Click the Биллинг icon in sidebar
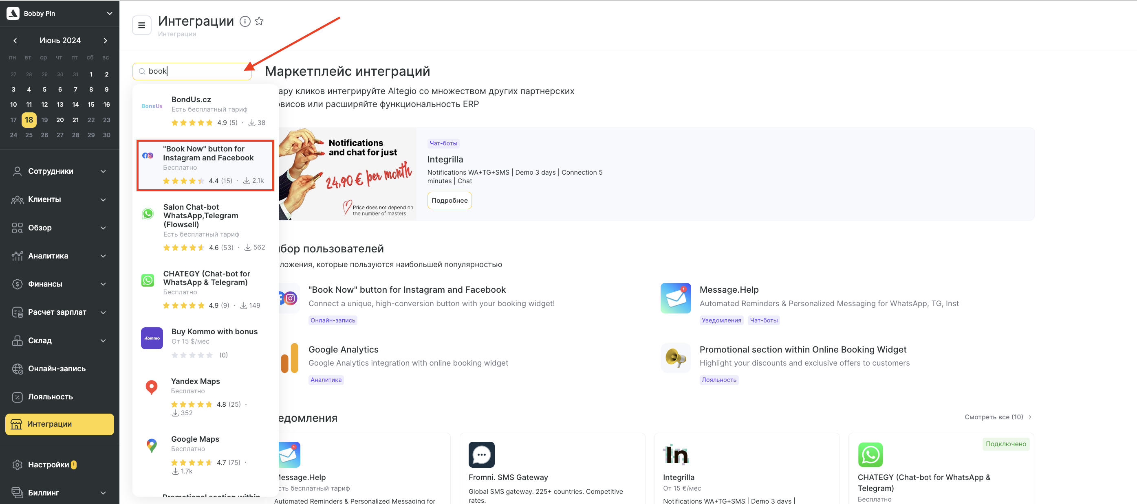This screenshot has width=1137, height=504. tap(17, 493)
